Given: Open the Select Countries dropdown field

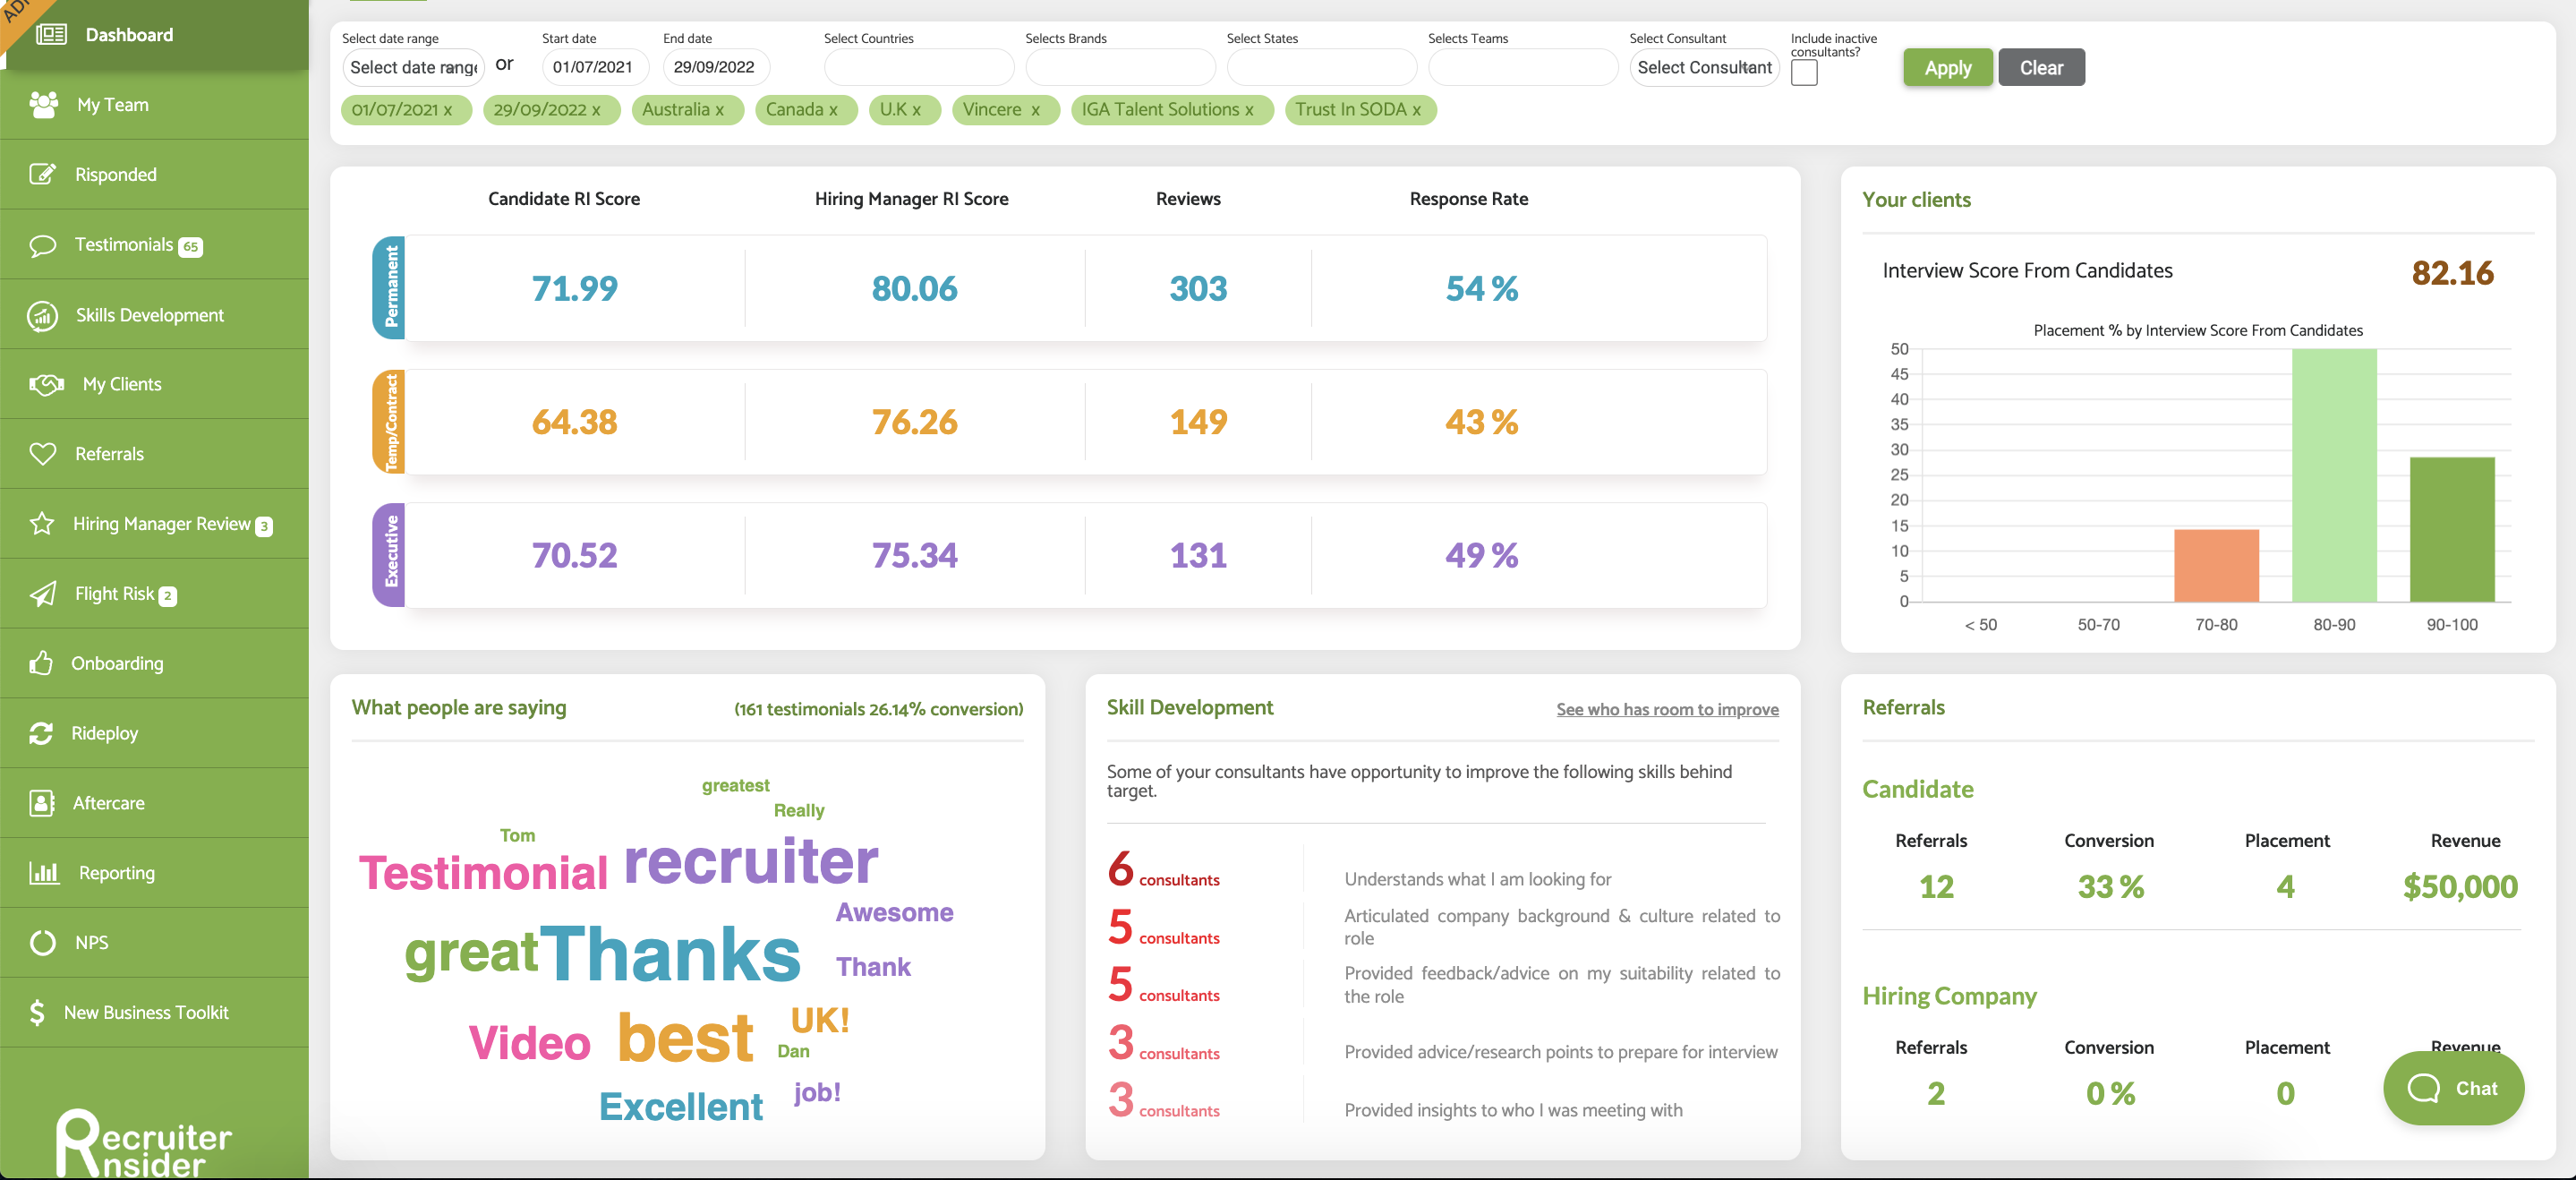Looking at the screenshot, I should (x=918, y=67).
